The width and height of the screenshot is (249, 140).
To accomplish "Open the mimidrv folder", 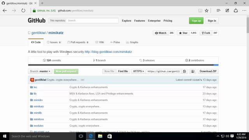I will click(38, 100).
